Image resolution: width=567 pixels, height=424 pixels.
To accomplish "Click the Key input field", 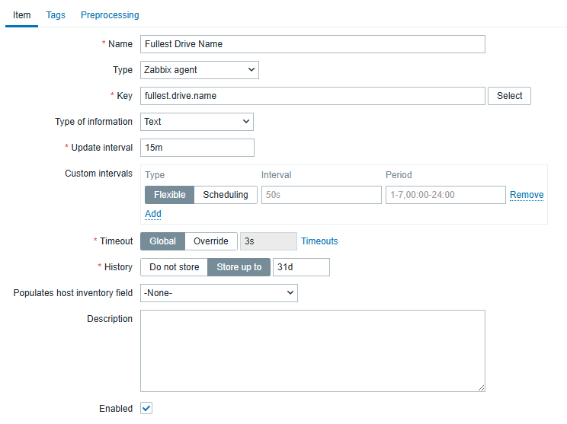I will (x=312, y=96).
